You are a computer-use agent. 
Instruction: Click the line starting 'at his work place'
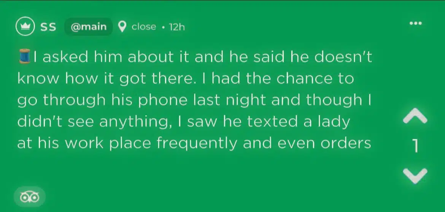click(194, 143)
